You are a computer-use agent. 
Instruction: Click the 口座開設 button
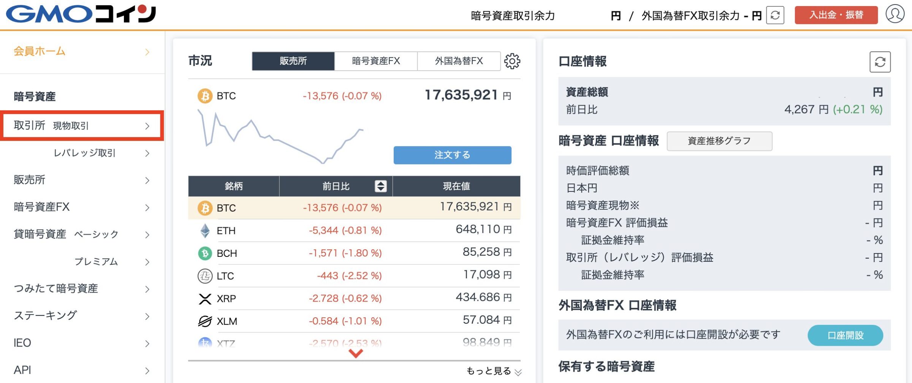point(845,335)
